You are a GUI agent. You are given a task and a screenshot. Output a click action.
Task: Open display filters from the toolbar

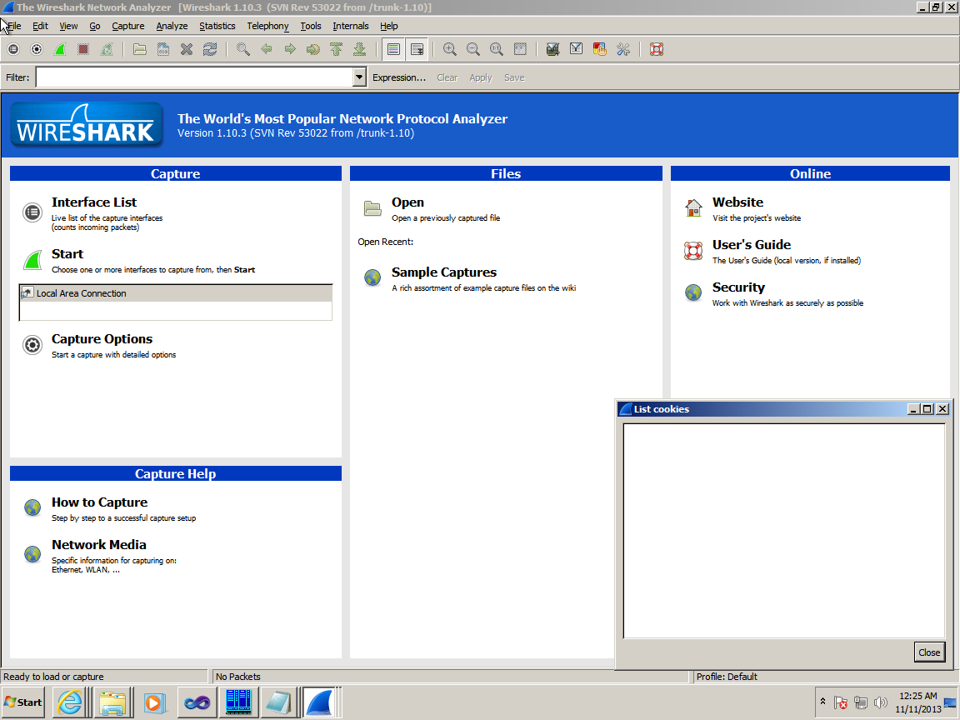click(x=576, y=50)
